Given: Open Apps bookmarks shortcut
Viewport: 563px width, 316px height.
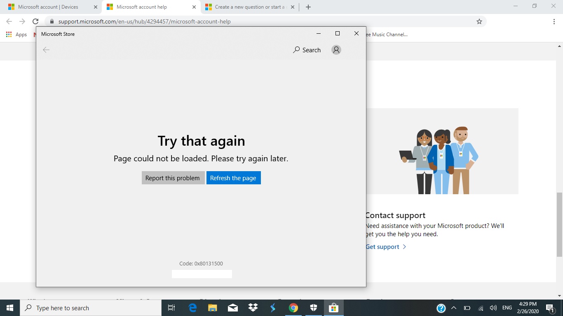Looking at the screenshot, I should [16, 35].
